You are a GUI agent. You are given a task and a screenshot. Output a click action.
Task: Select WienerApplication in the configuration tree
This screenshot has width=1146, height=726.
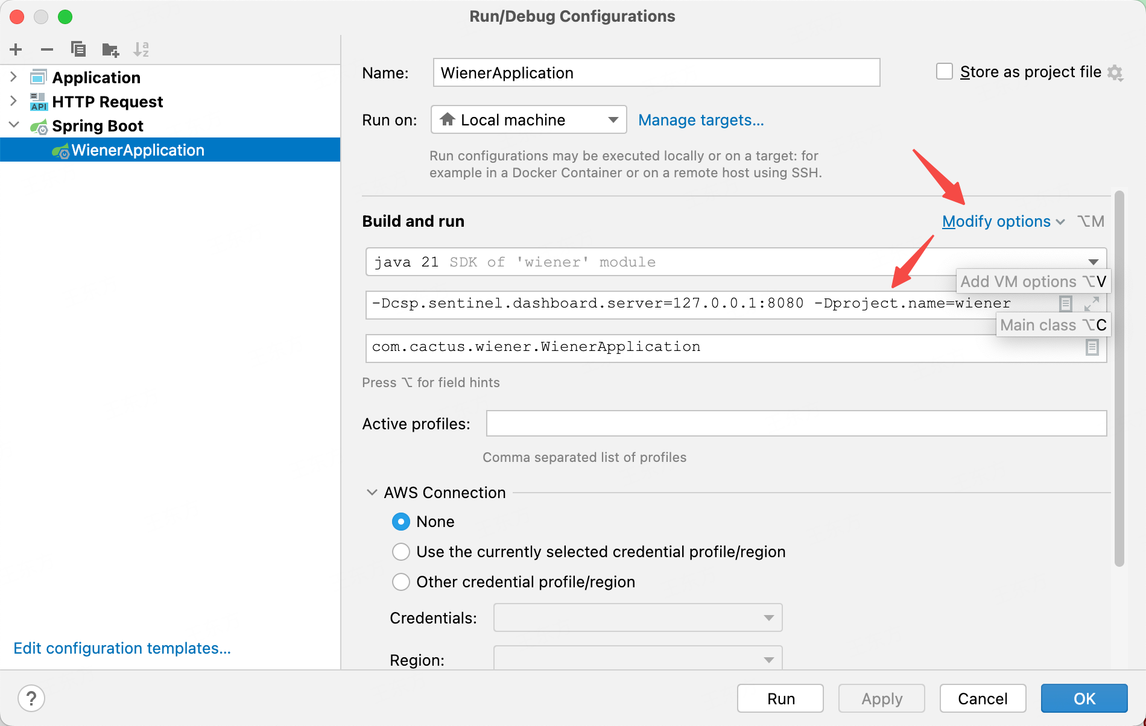(x=138, y=150)
